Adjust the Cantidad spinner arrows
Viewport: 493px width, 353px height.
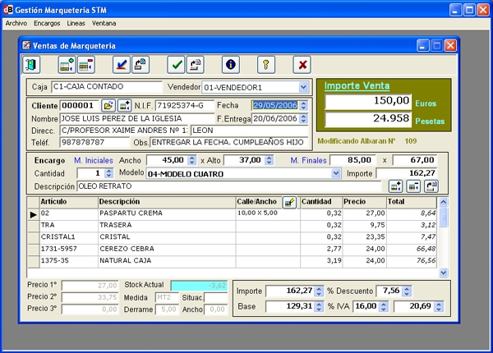tap(108, 174)
